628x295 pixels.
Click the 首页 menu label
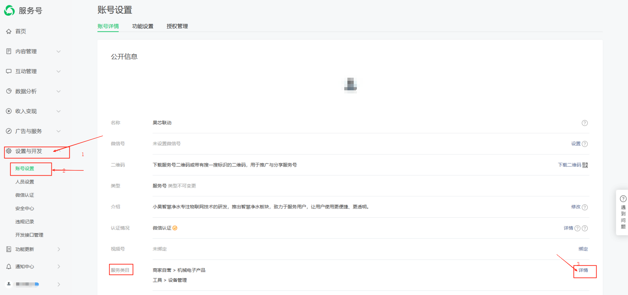pyautogui.click(x=21, y=31)
